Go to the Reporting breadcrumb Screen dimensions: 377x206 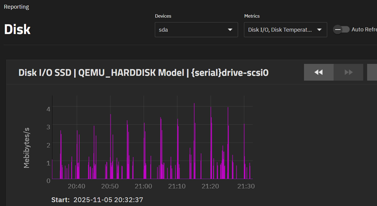tap(17, 7)
